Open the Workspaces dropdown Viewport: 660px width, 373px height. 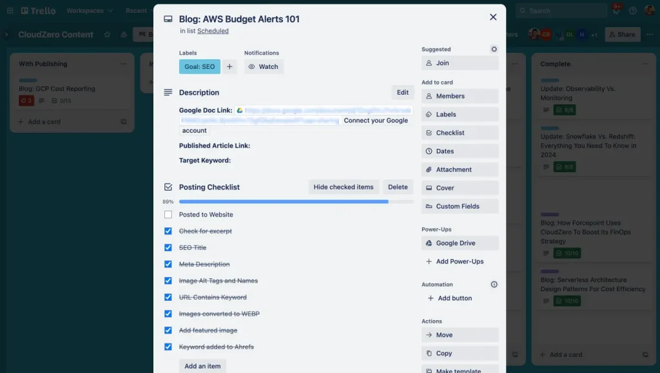pos(89,10)
